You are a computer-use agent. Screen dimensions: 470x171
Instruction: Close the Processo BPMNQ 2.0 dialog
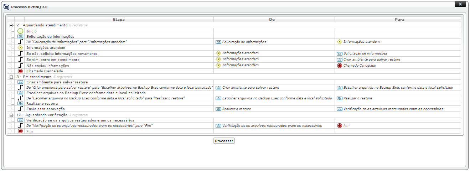[x=460, y=4]
